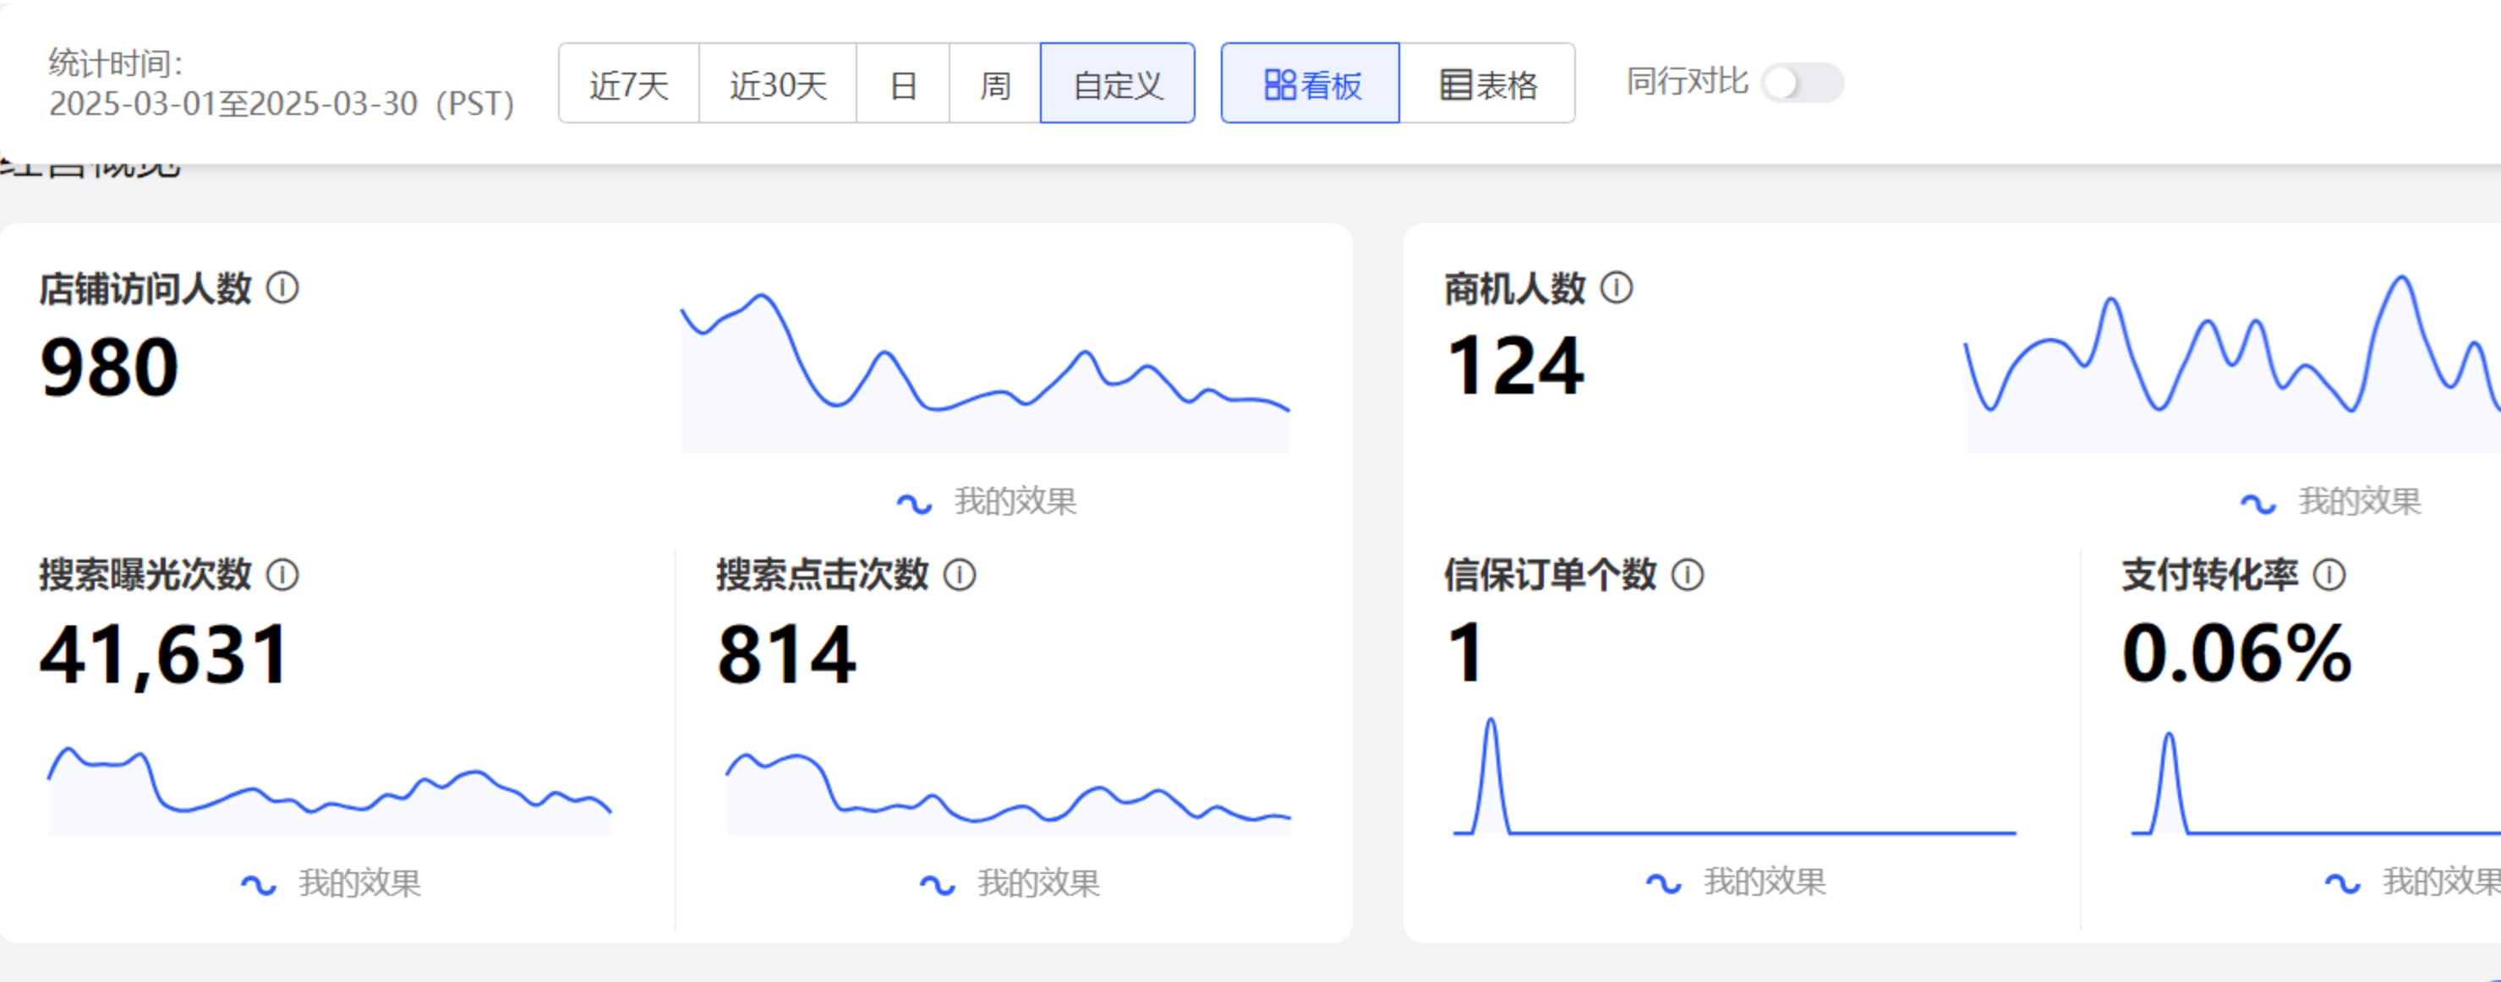Click the info icon next to 信保订单个数
This screenshot has width=2501, height=982.
[1688, 576]
